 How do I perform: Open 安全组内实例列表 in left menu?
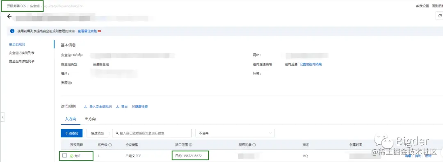point(22,53)
